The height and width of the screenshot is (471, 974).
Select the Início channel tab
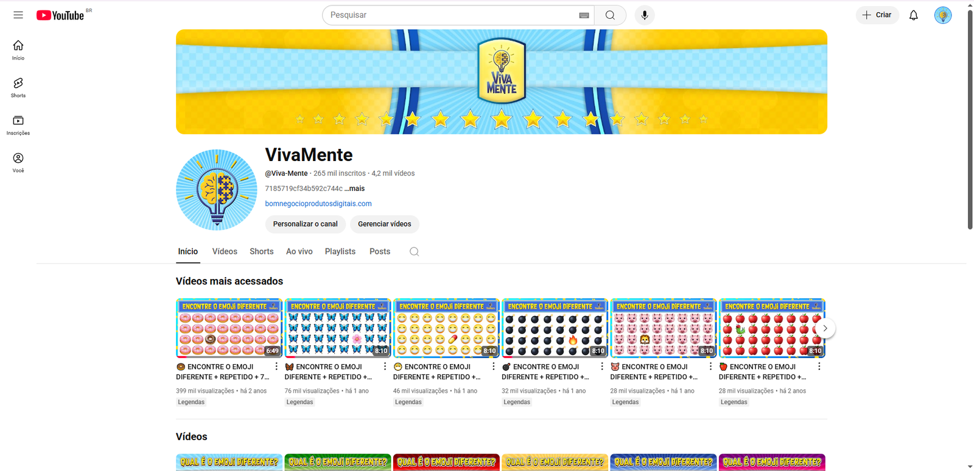188,252
